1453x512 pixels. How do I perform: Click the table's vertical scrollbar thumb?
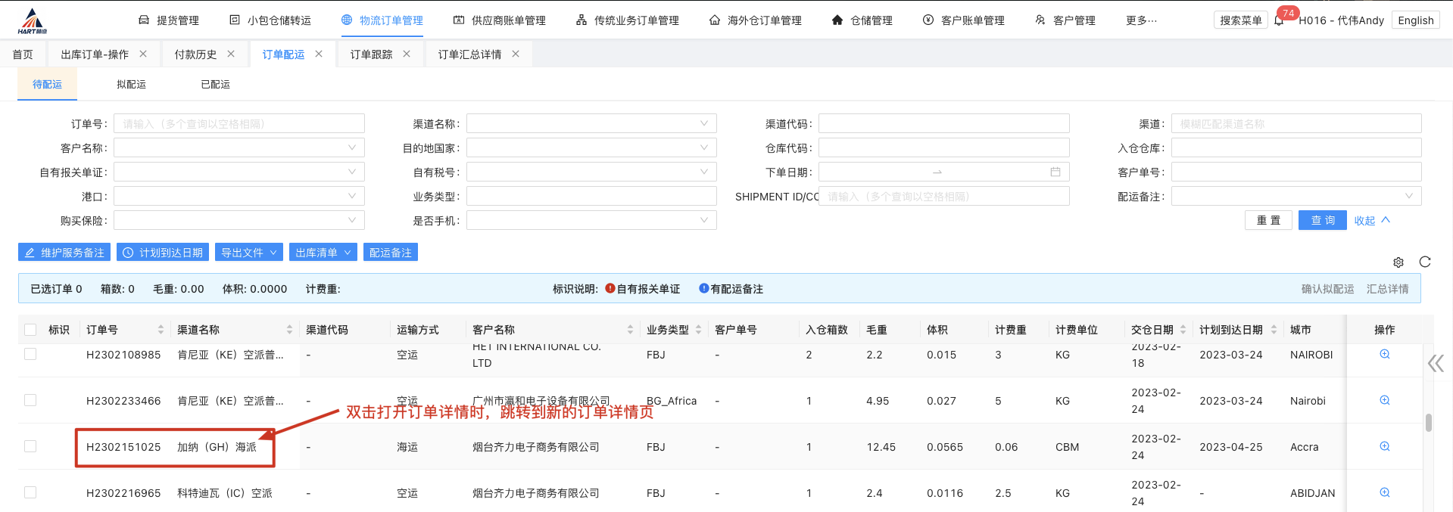click(x=1429, y=422)
